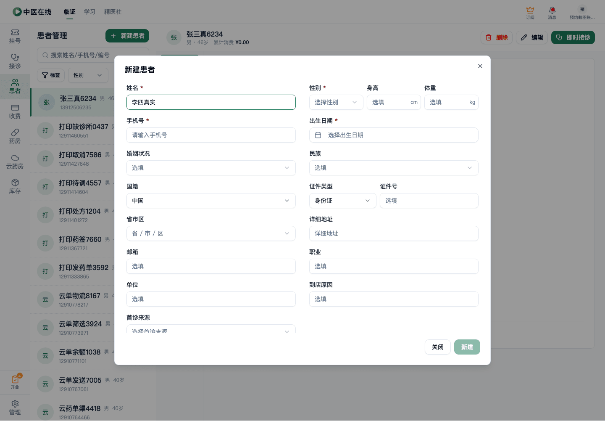605x421 pixels.
Task: Open the 库存 inventory sidebar icon
Action: pyautogui.click(x=15, y=187)
